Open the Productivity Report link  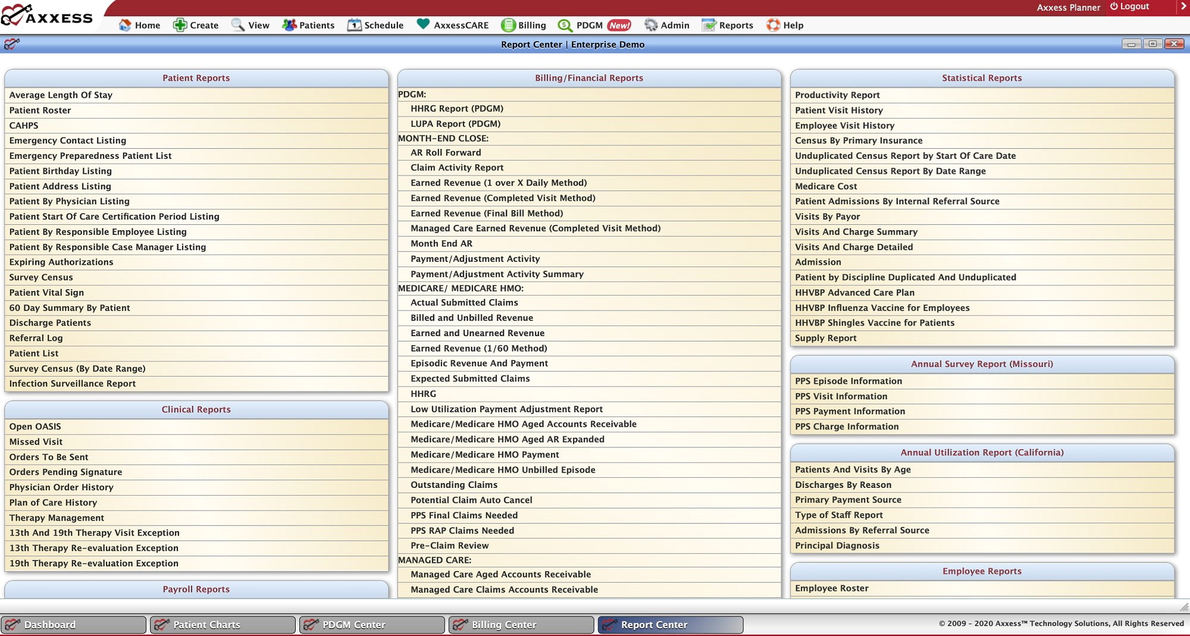pyautogui.click(x=837, y=95)
